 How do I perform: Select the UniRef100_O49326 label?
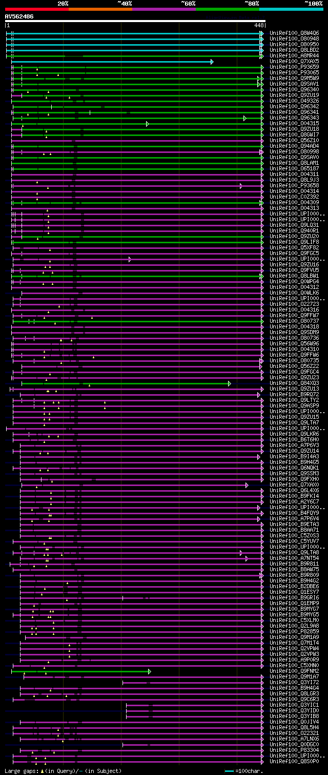point(294,101)
